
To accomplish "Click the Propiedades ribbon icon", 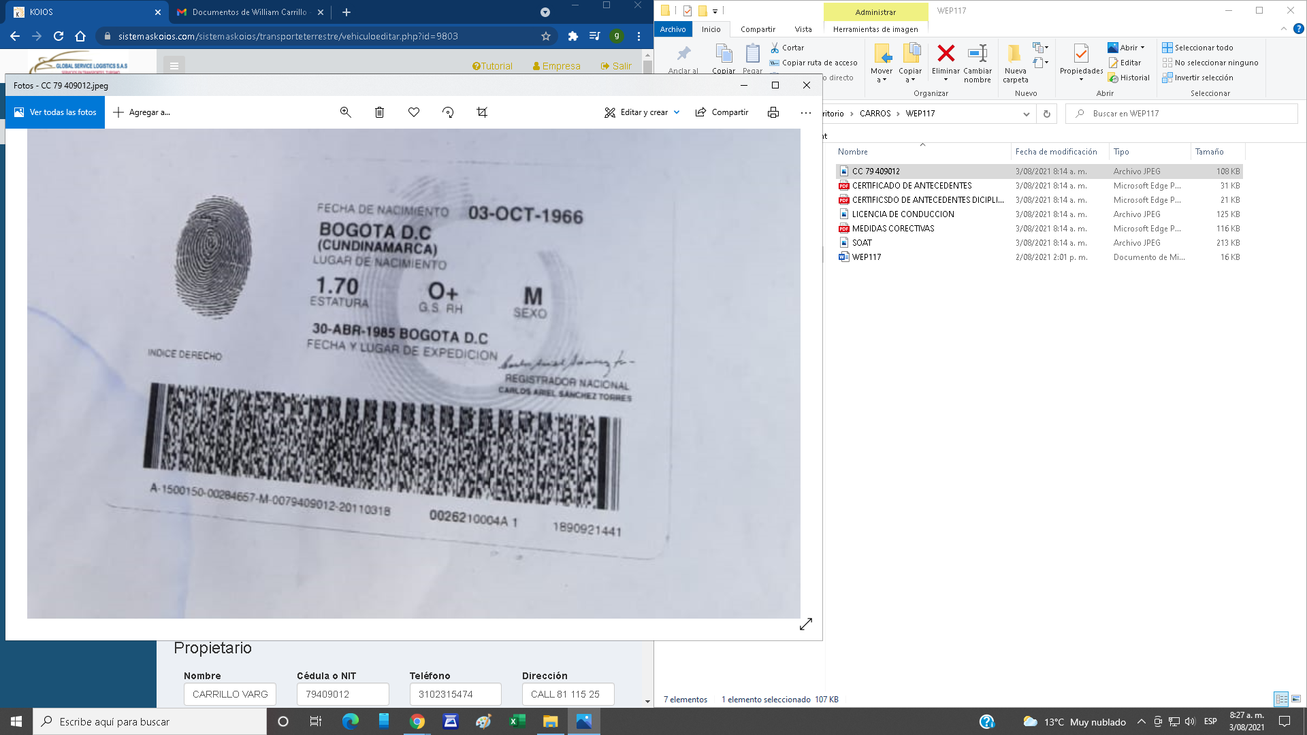I will (1081, 54).
